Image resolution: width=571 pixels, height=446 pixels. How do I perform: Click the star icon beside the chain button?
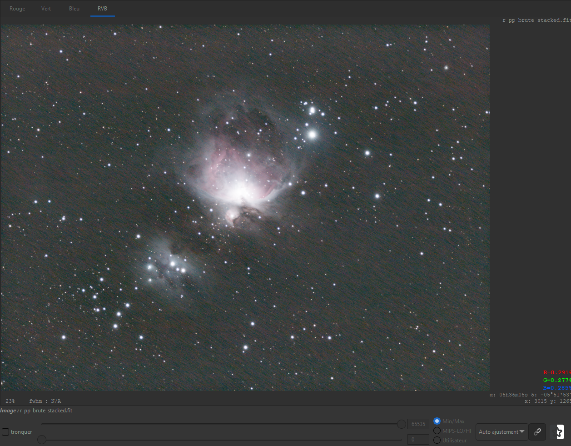[x=558, y=432]
